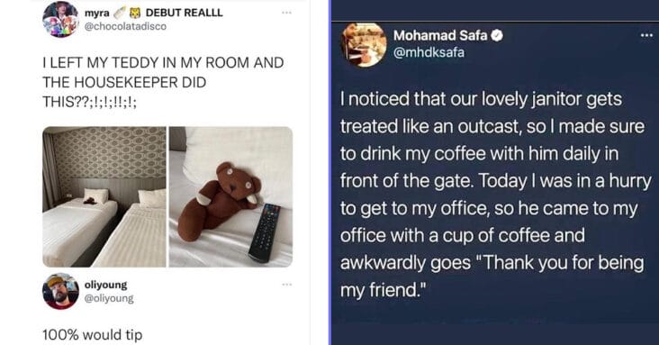Open more options on oliyoung's tweet
The height and width of the screenshot is (345, 659).
click(286, 285)
